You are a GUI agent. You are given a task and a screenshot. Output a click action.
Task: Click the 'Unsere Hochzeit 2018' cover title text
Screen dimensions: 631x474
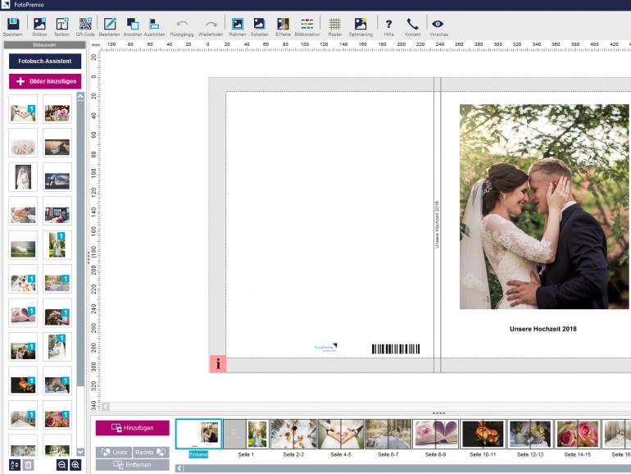(x=542, y=329)
